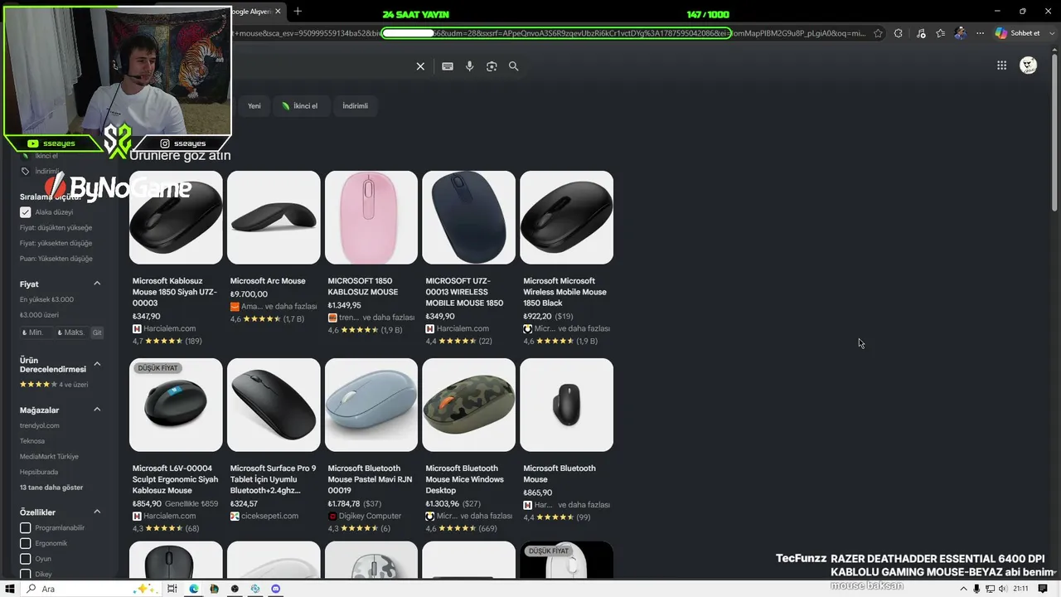
Task: Check the Oyun feature checkbox
Action: [26, 559]
